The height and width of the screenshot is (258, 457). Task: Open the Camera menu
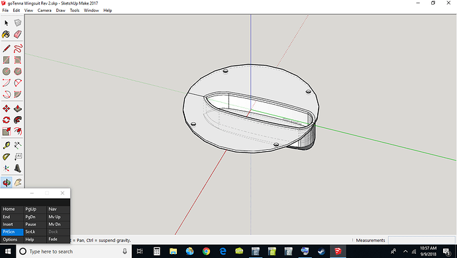[44, 10]
